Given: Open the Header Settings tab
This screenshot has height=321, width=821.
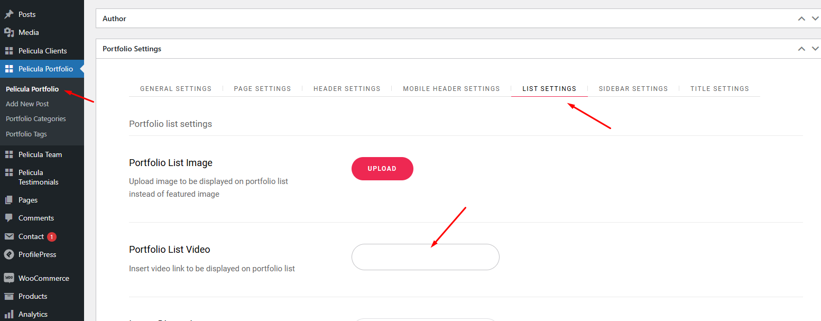Looking at the screenshot, I should (347, 88).
